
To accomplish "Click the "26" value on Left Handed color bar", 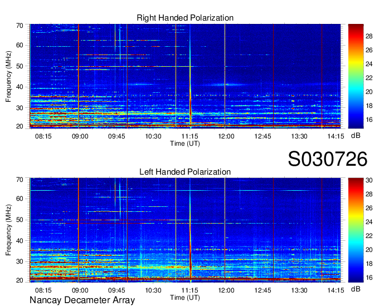I will [x=369, y=208].
